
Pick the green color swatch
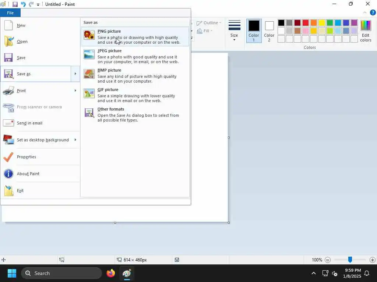pyautogui.click(x=330, y=23)
